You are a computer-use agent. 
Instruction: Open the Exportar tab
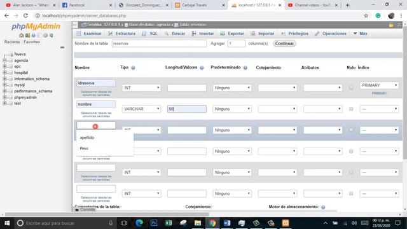pos(232,34)
